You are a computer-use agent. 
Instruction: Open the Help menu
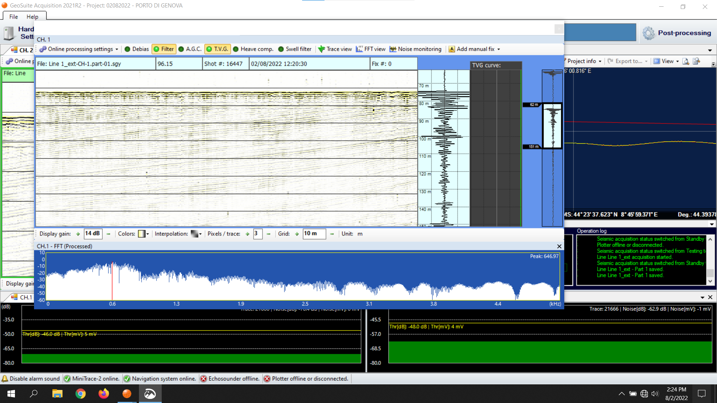(x=32, y=17)
